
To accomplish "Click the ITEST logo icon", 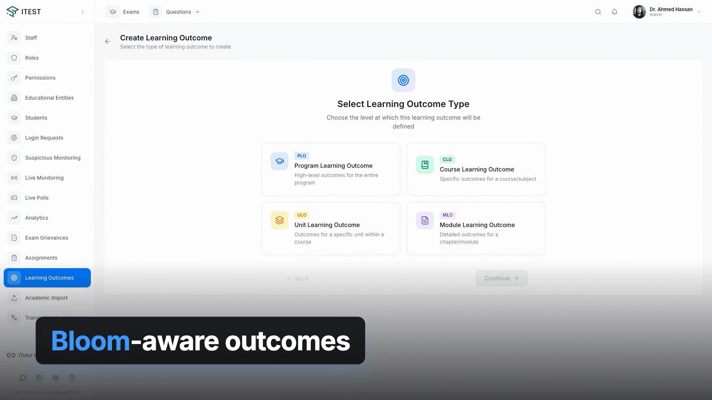I will [12, 11].
